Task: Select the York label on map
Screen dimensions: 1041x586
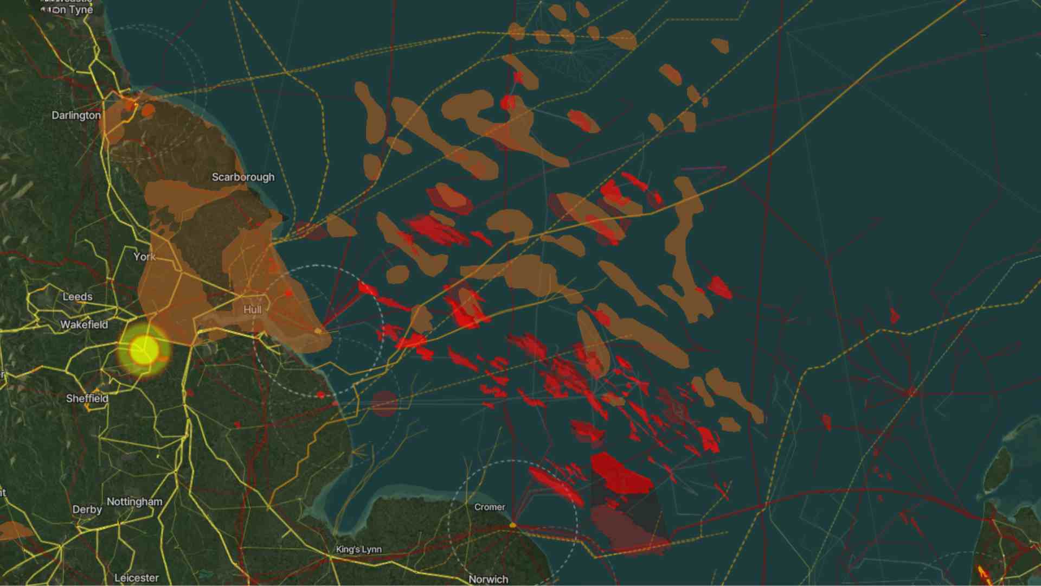Action: coord(144,257)
